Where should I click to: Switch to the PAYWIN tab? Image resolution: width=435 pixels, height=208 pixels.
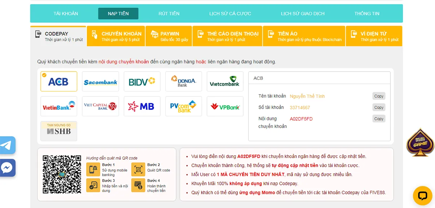[x=169, y=36]
